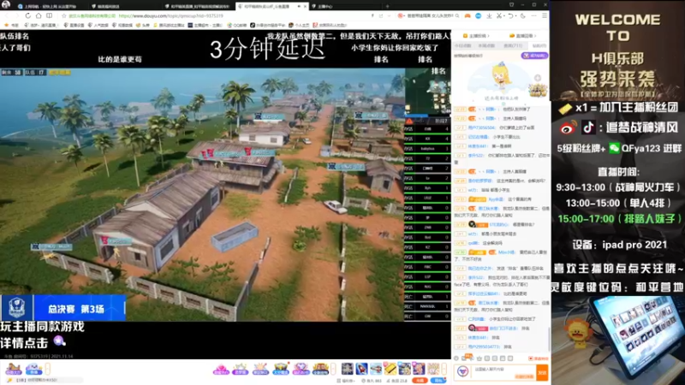Select the first ranking tab in chat panel
Image resolution: width=685 pixels, height=385 pixels.
tap(462, 45)
